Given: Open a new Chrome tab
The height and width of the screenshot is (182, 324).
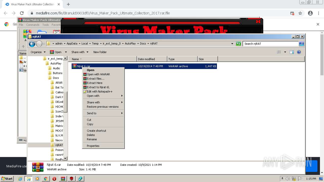Looking at the screenshot, I should 68,4.
